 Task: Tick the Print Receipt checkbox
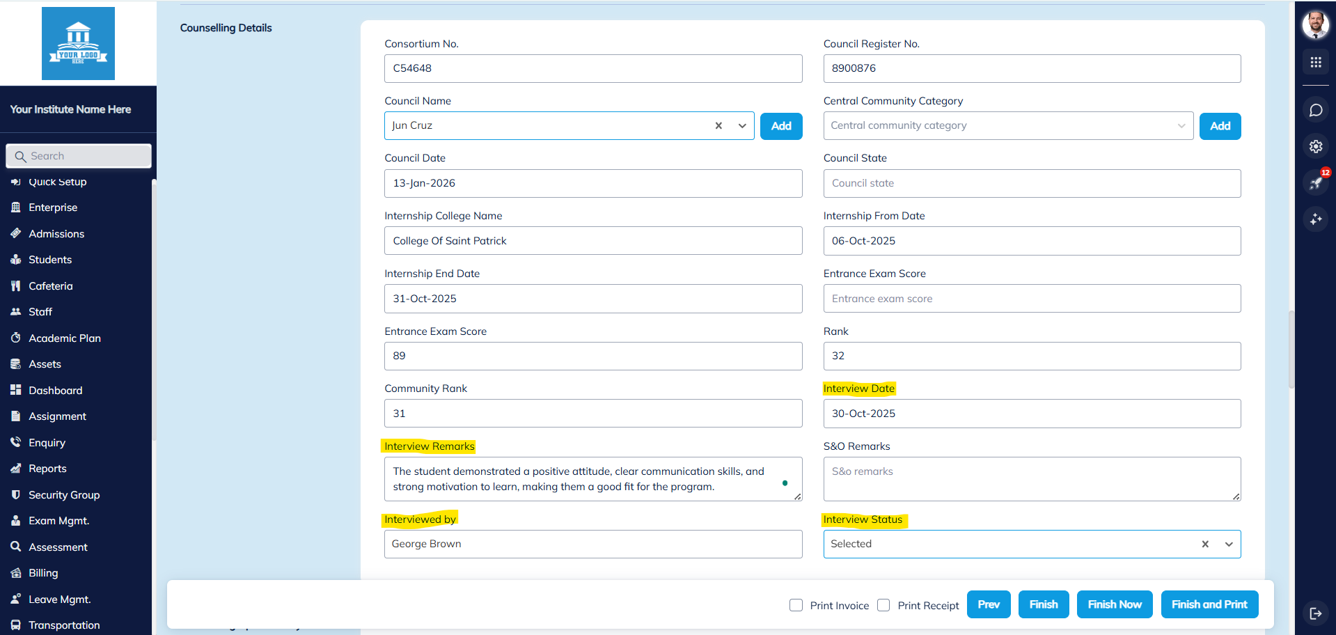883,605
